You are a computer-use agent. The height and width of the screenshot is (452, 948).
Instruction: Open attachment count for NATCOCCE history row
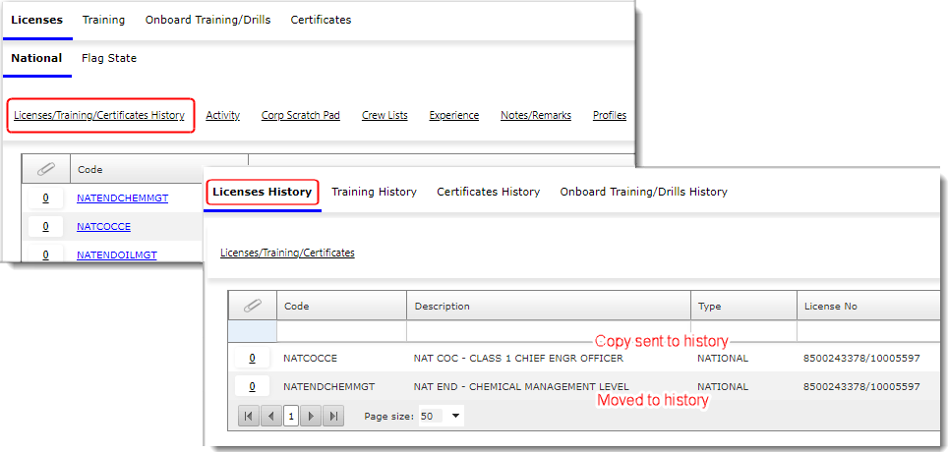click(x=252, y=359)
